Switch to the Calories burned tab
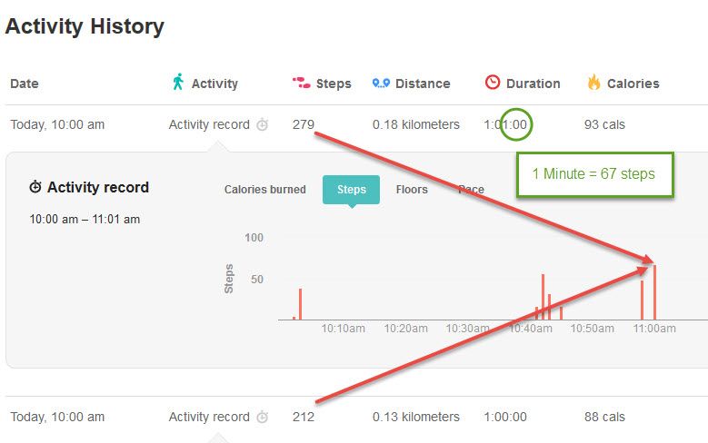The image size is (708, 443). (265, 190)
